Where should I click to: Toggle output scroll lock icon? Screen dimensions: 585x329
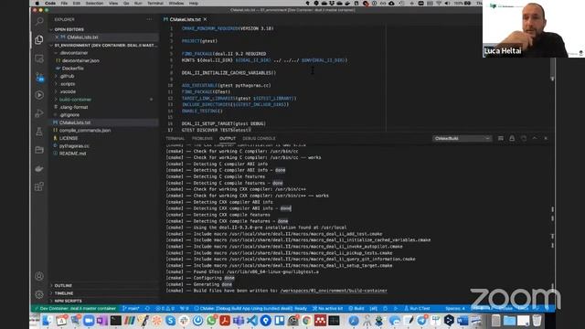pos(512,138)
